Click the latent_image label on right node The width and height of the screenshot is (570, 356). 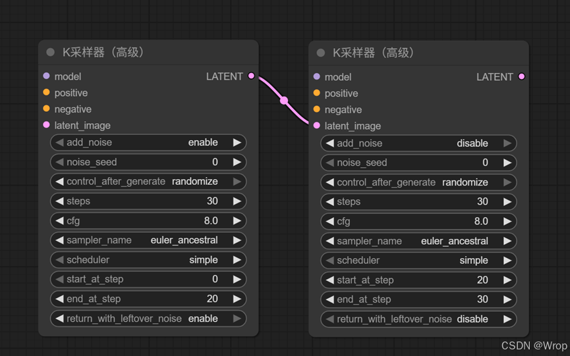tap(353, 126)
